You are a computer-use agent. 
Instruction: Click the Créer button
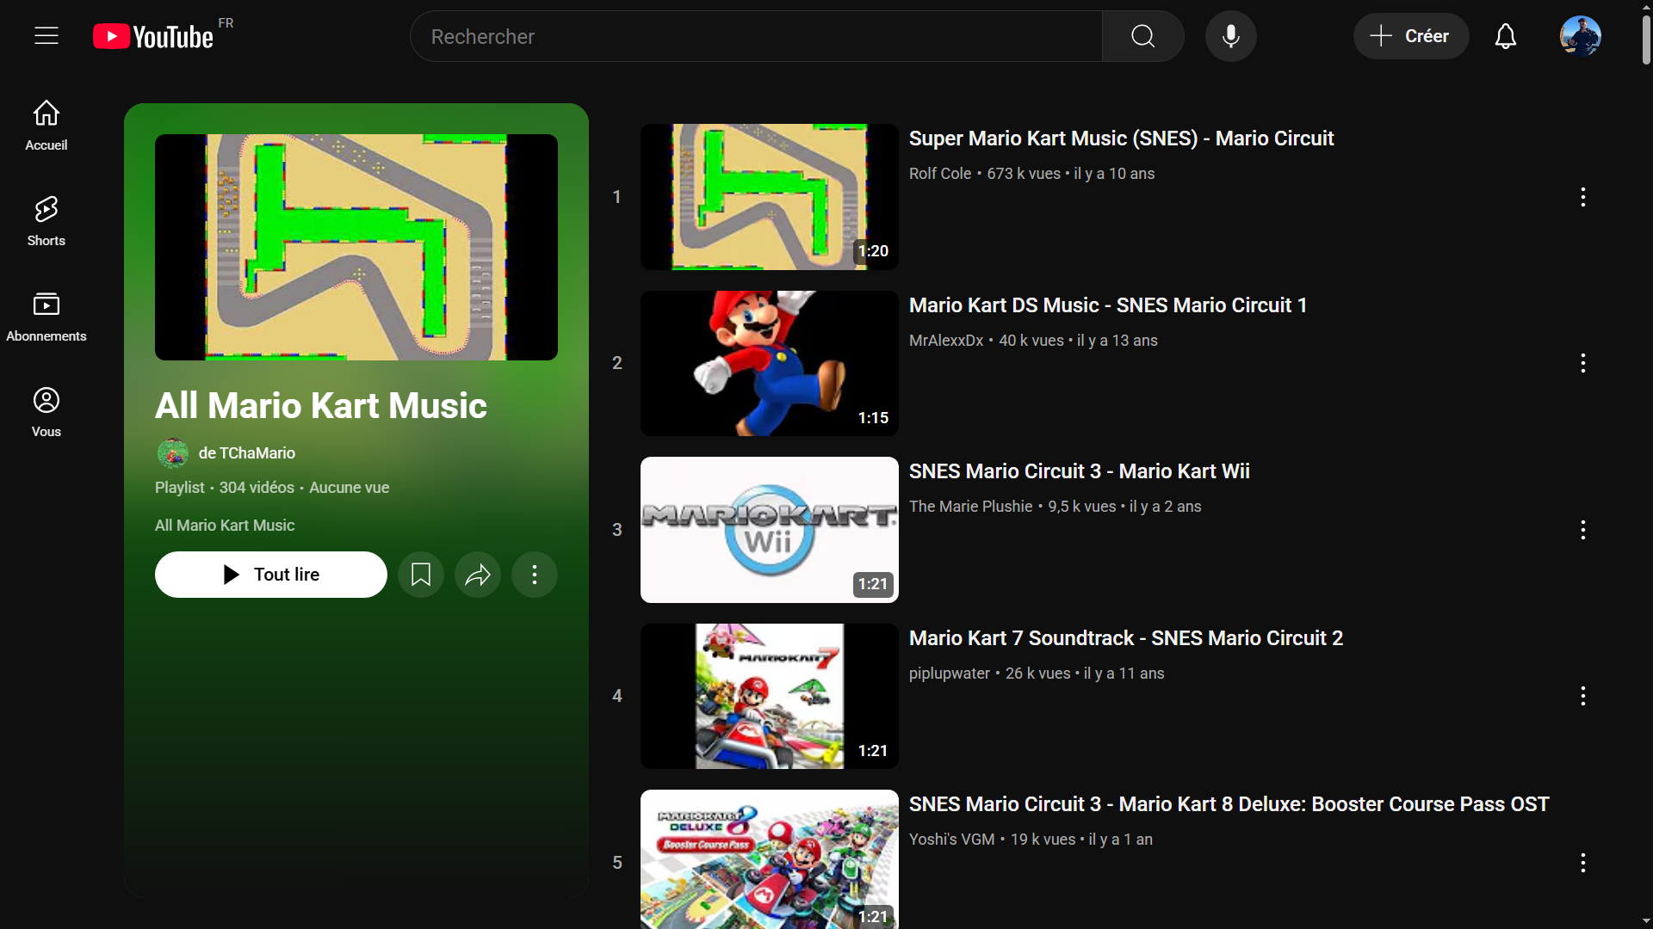(1410, 36)
